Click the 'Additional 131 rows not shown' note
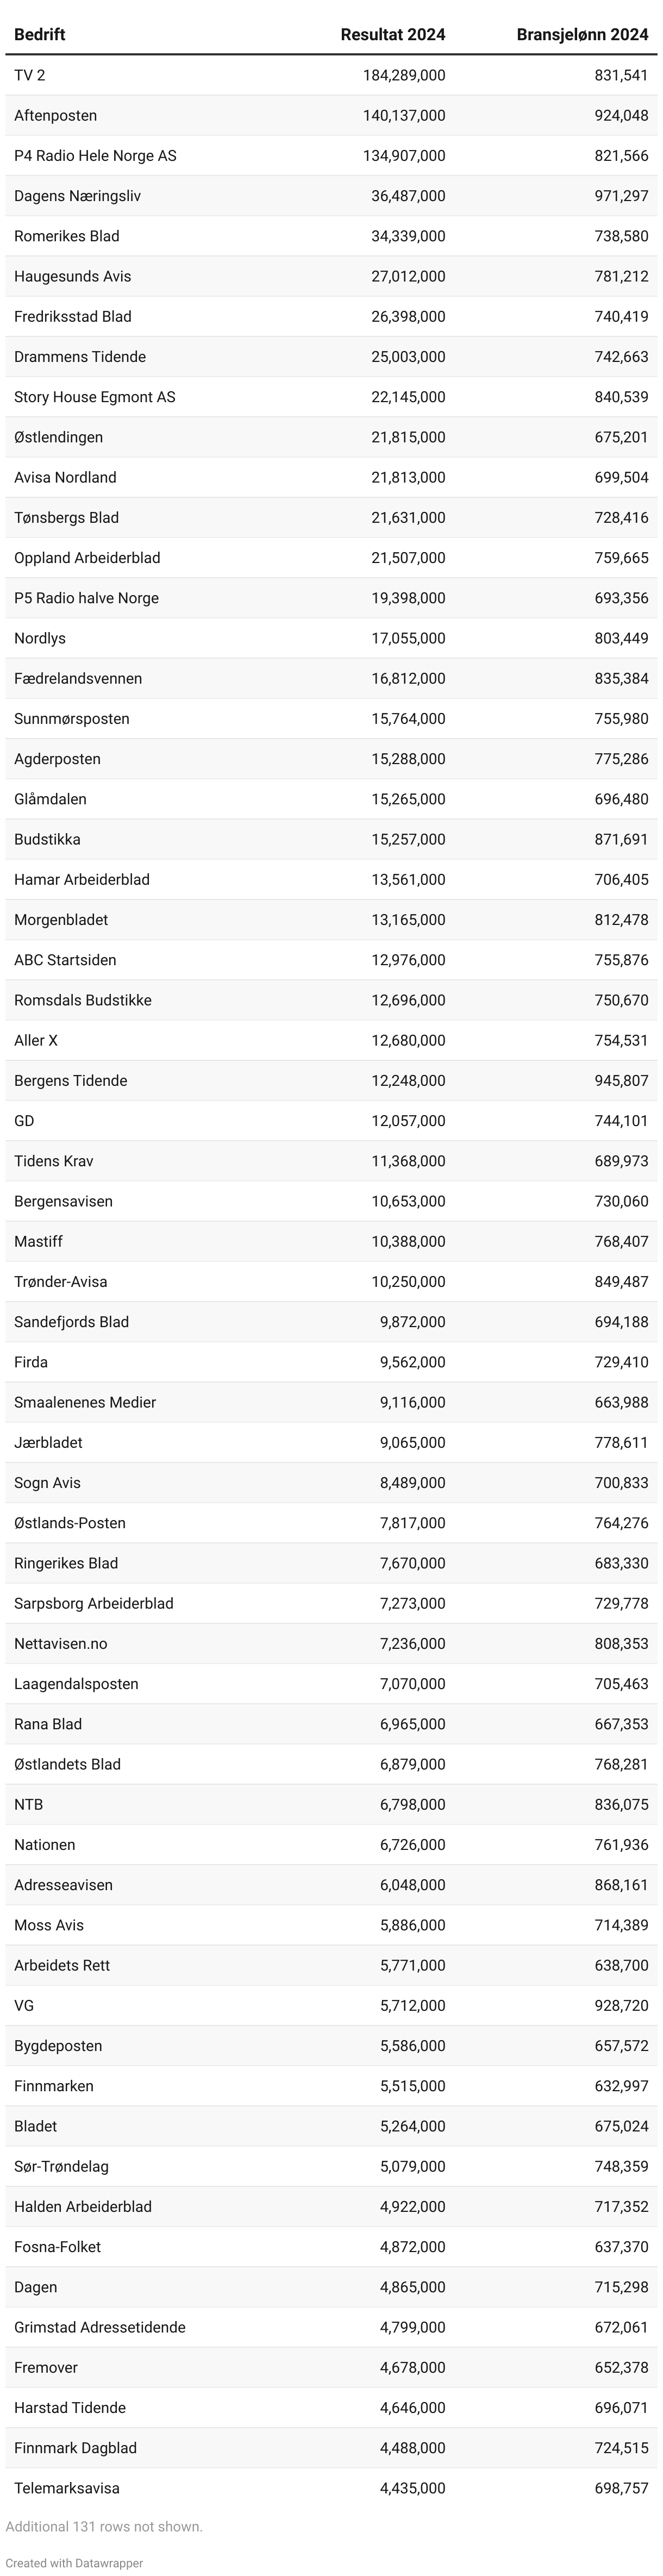The height and width of the screenshot is (2576, 663). click(x=104, y=2526)
